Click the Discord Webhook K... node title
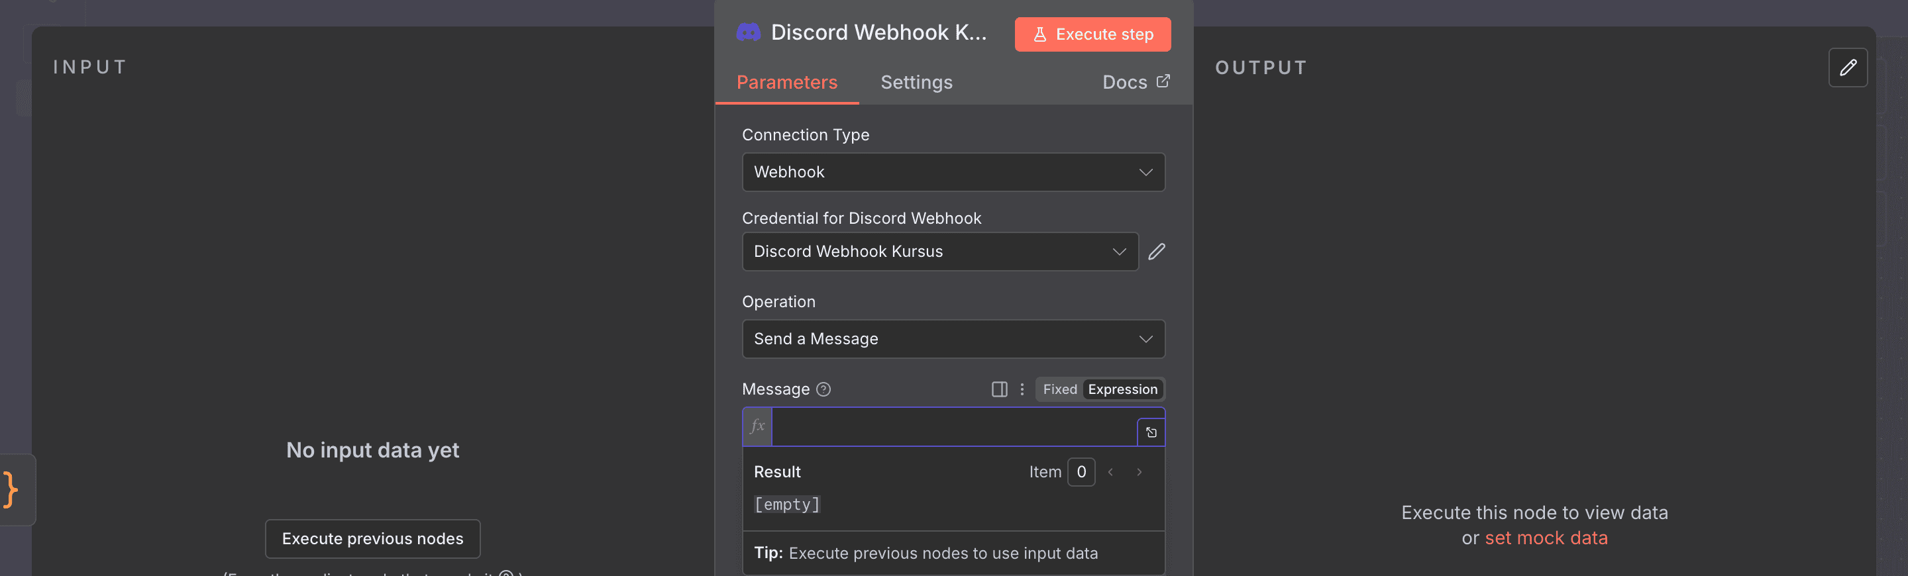The width and height of the screenshot is (1908, 576). click(x=878, y=32)
